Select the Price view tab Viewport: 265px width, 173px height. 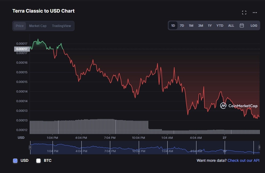[20, 26]
